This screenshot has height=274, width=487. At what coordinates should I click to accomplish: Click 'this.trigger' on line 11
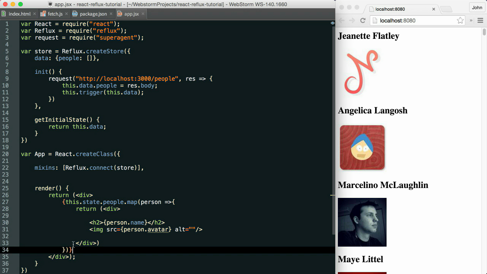click(83, 92)
